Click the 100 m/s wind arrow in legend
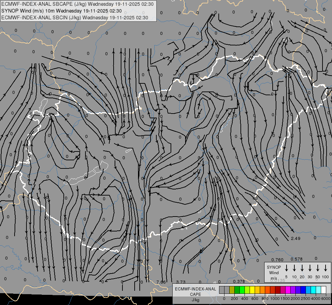 pos(326,268)
